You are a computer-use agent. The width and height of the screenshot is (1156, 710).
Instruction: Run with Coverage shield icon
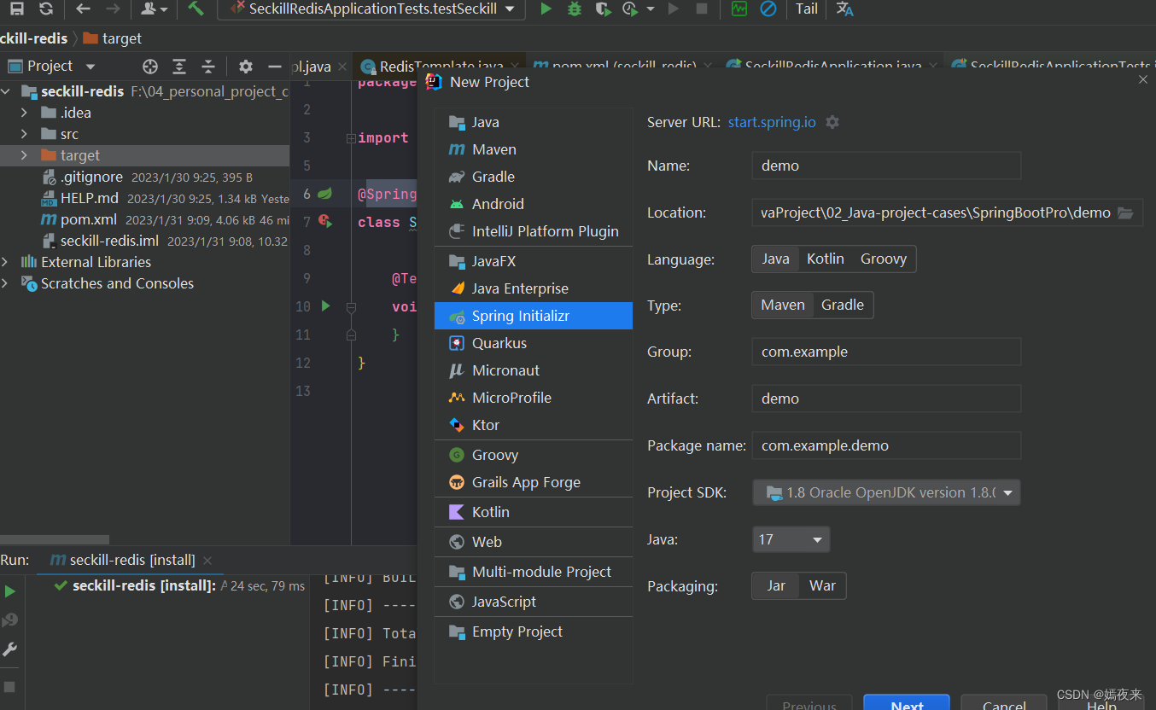pyautogui.click(x=603, y=9)
